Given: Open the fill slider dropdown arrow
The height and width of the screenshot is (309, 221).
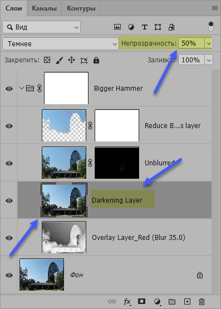Looking at the screenshot, I should [209, 60].
